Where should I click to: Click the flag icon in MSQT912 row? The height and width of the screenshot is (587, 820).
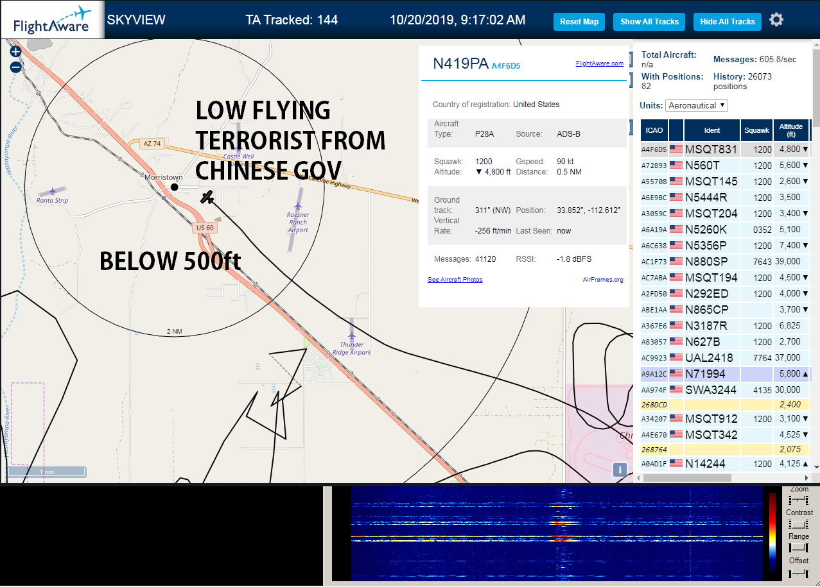[676, 420]
